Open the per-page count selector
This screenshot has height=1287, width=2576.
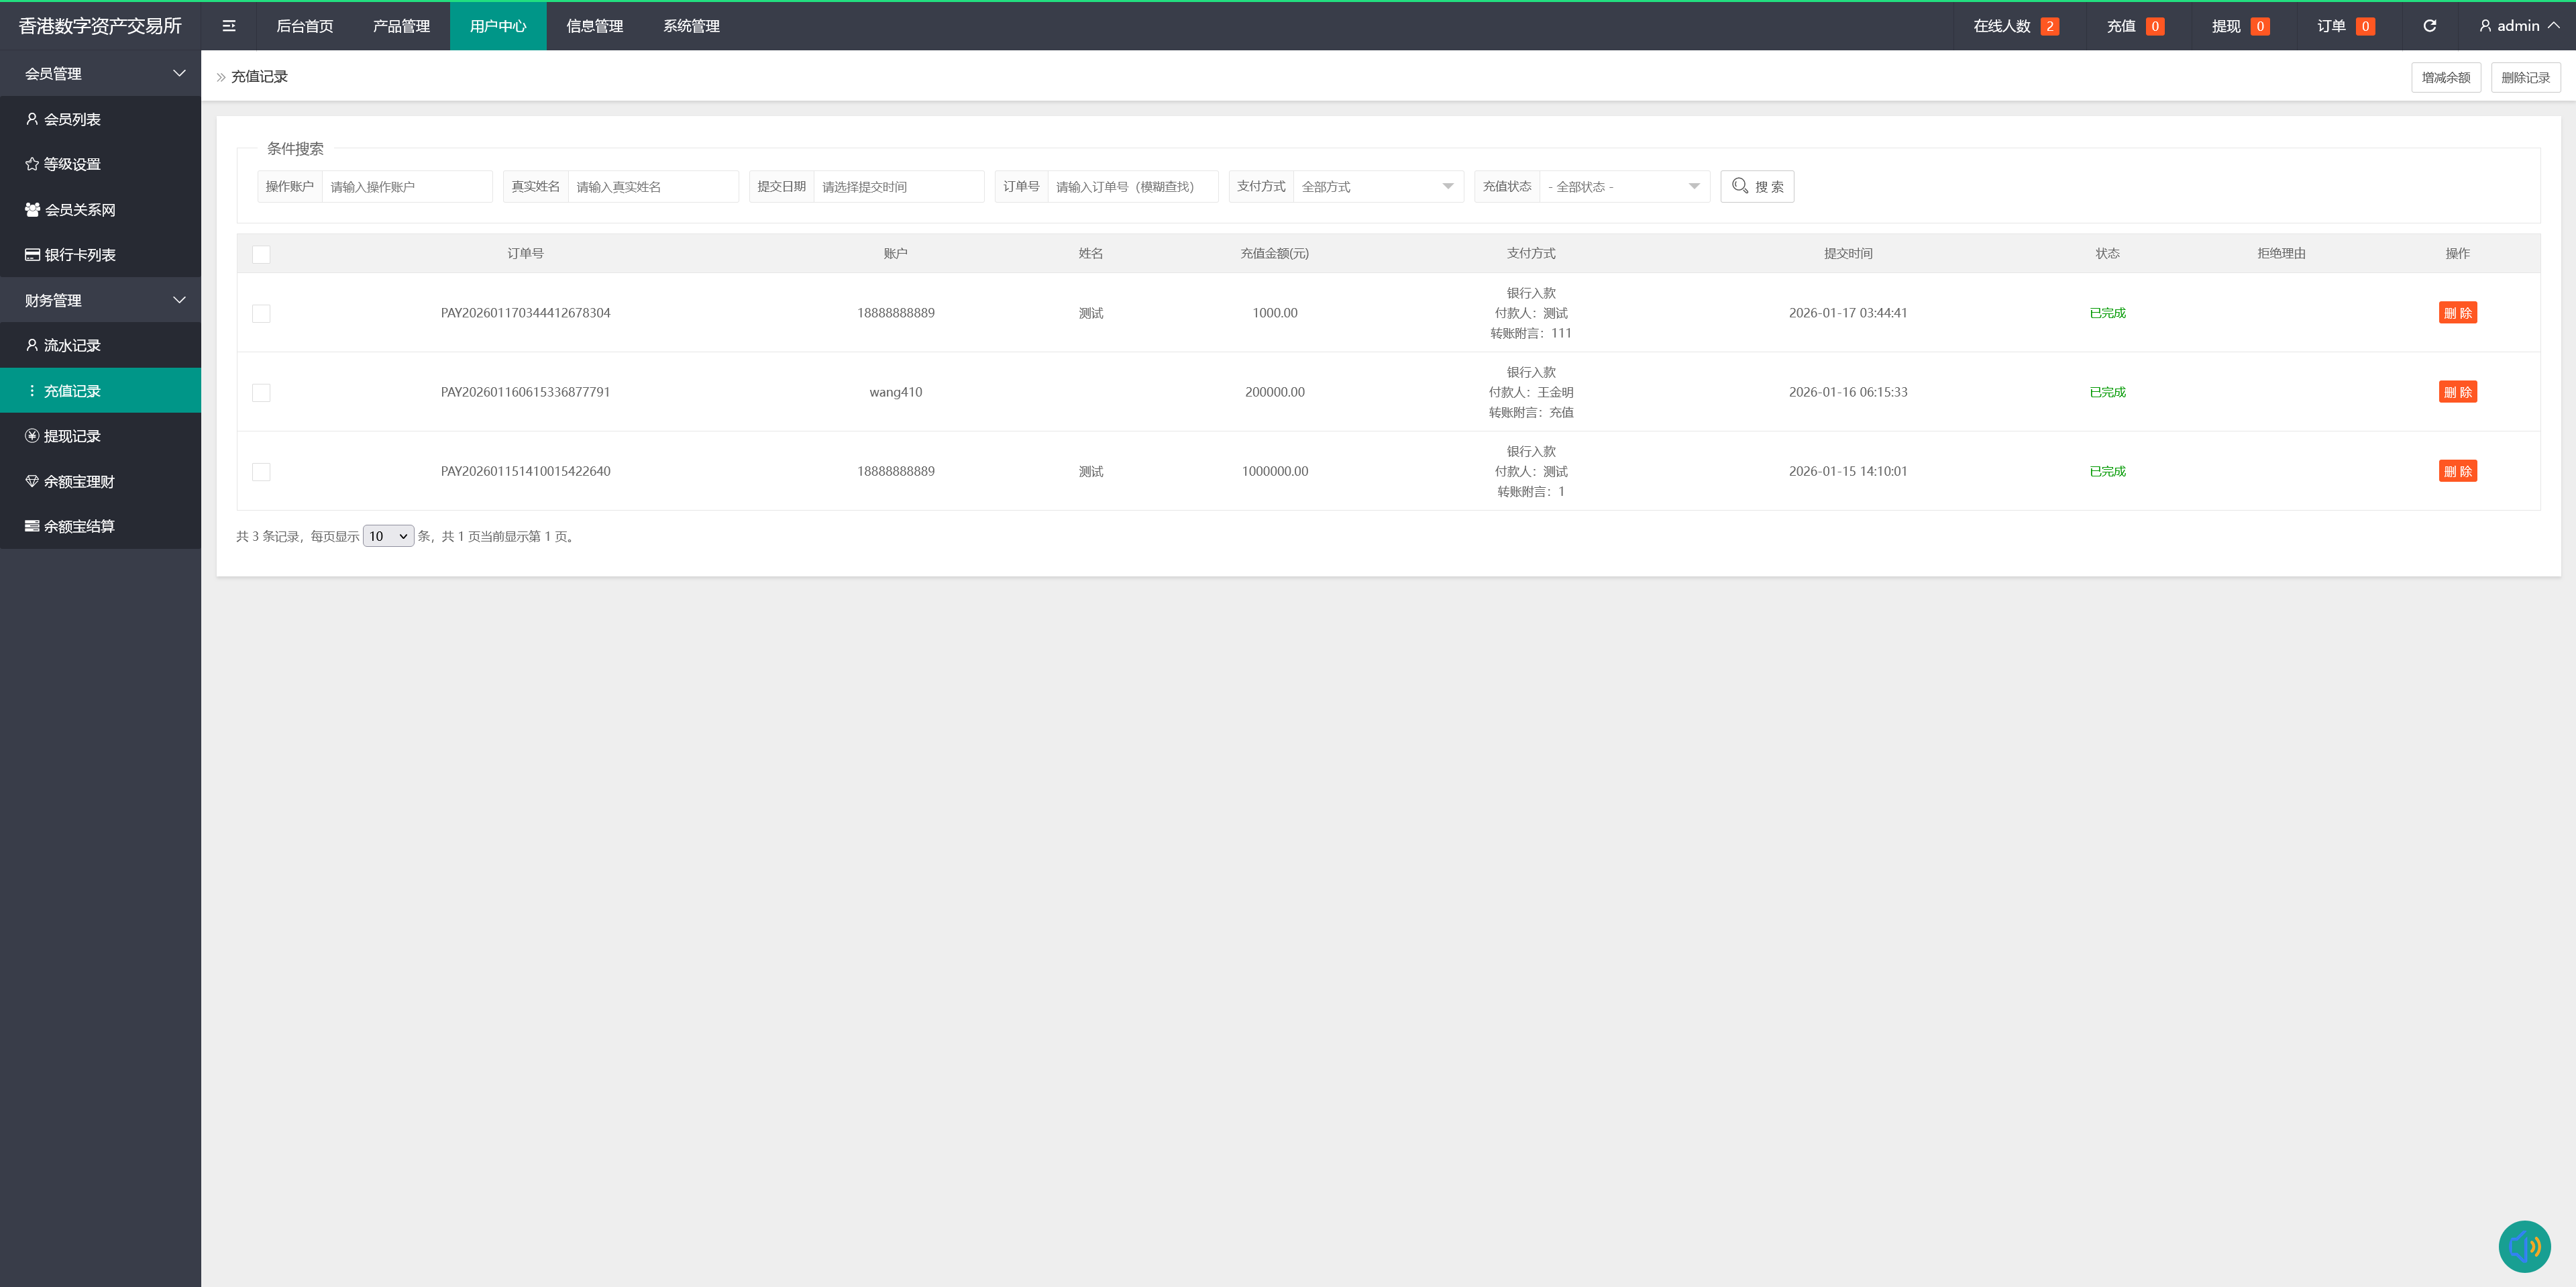pos(388,536)
